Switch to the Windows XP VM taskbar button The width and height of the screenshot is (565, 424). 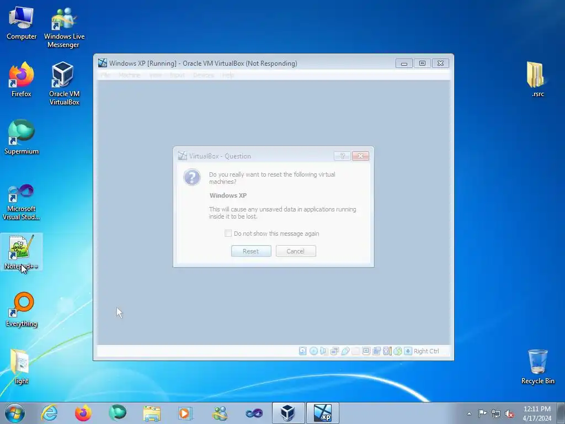click(x=322, y=413)
